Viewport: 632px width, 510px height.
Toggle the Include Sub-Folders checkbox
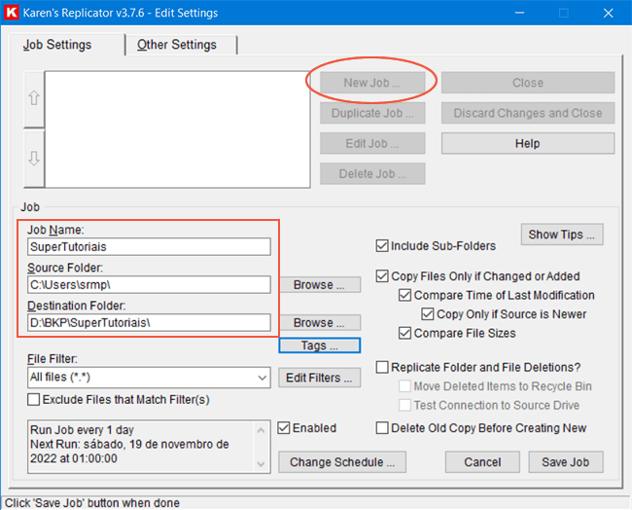point(383,246)
